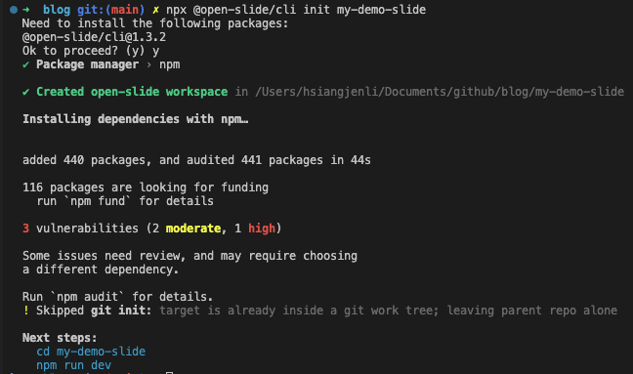Image resolution: width=633 pixels, height=374 pixels.
Task: Click the 'Created open-slide workspace' green text
Action: coord(132,92)
